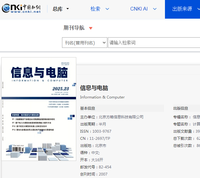The image size is (200, 178).
Task: Click the 基本信息 section header
Action: (x=87, y=108)
